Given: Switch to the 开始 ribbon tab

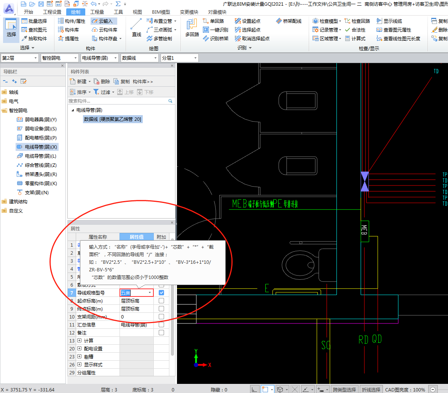Looking at the screenshot, I should [x=29, y=12].
